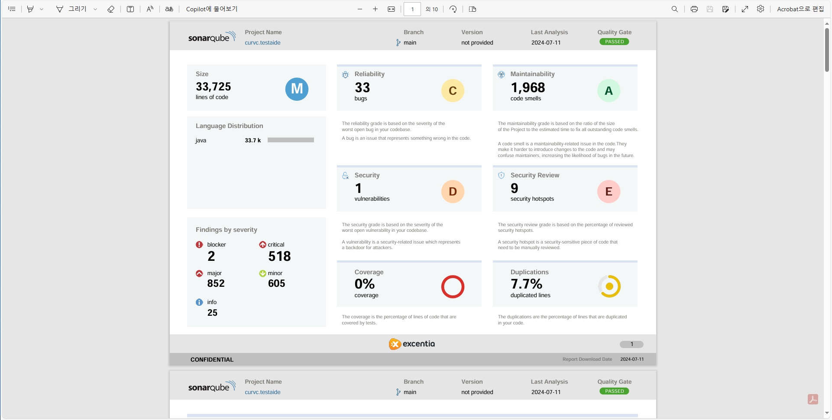Click the PASSED quality gate badge on page one

[x=614, y=42]
